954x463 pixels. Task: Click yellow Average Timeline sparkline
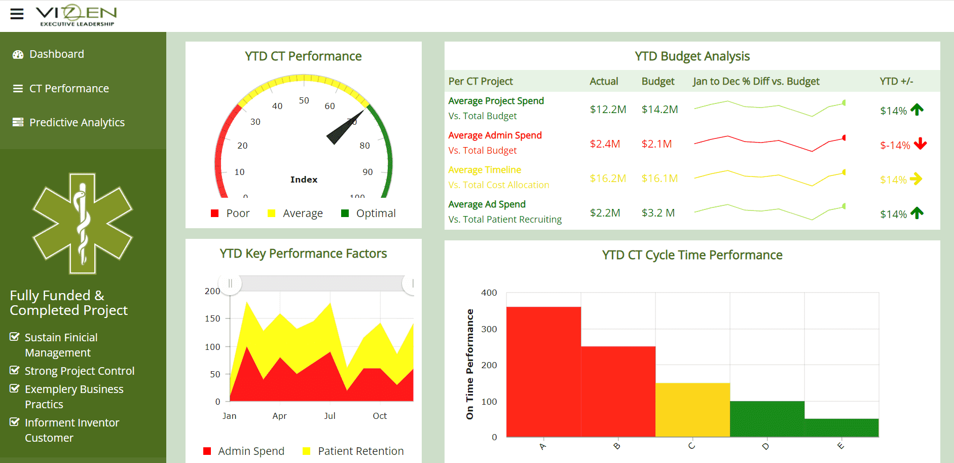pyautogui.click(x=769, y=178)
